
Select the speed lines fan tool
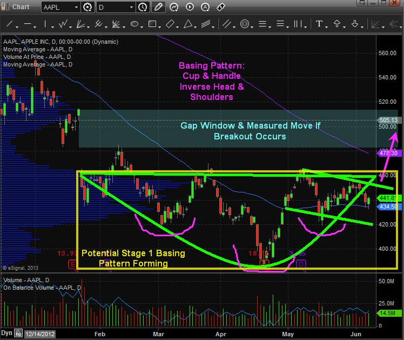pos(116,24)
